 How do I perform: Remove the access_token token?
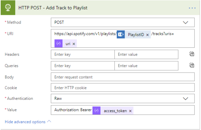click(130, 111)
